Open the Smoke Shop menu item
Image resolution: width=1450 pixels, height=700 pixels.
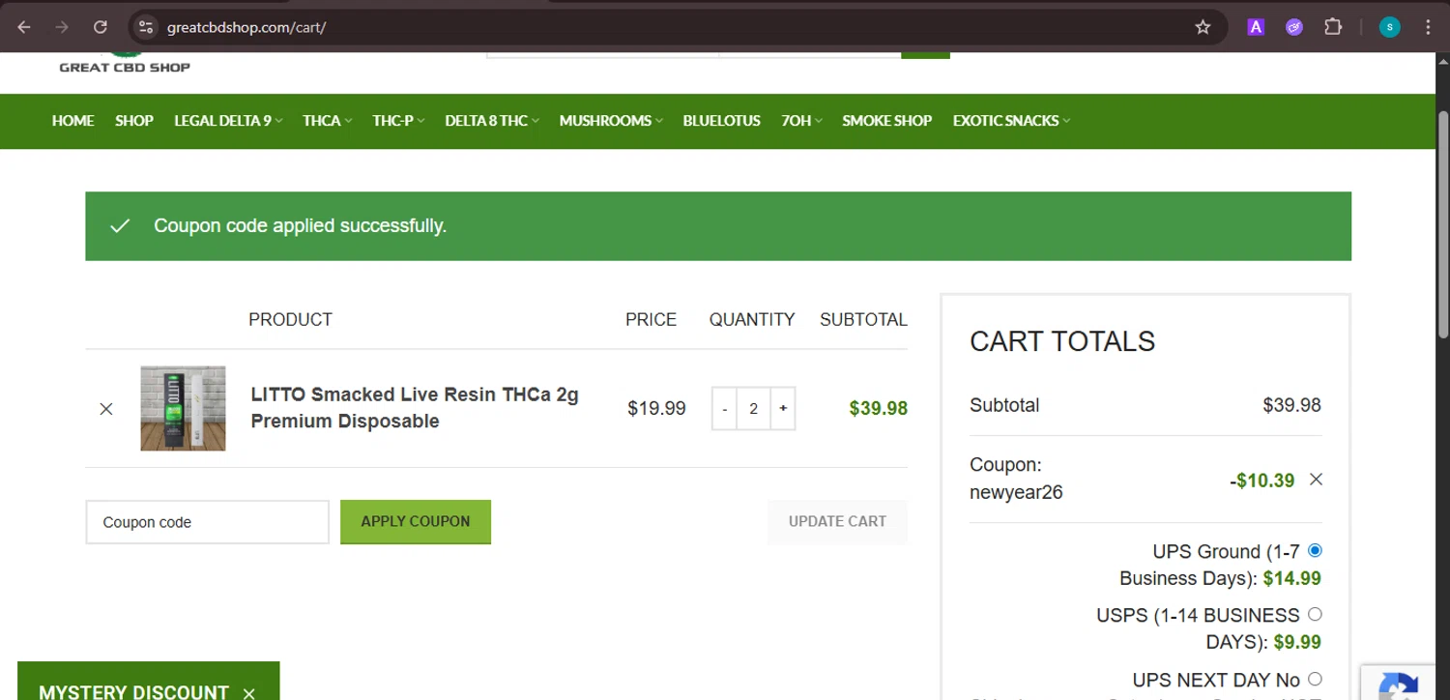tap(886, 121)
